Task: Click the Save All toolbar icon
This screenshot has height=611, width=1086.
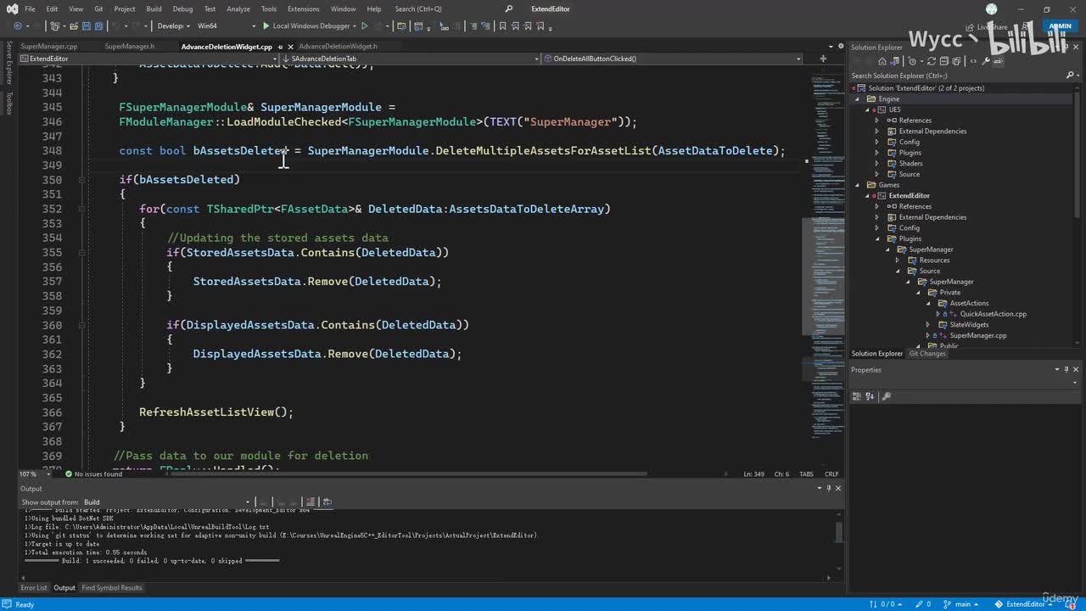Action: (x=99, y=26)
